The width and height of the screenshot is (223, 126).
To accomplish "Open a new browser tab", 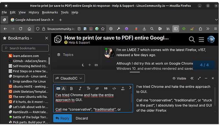I will click(x=60, y=20).
